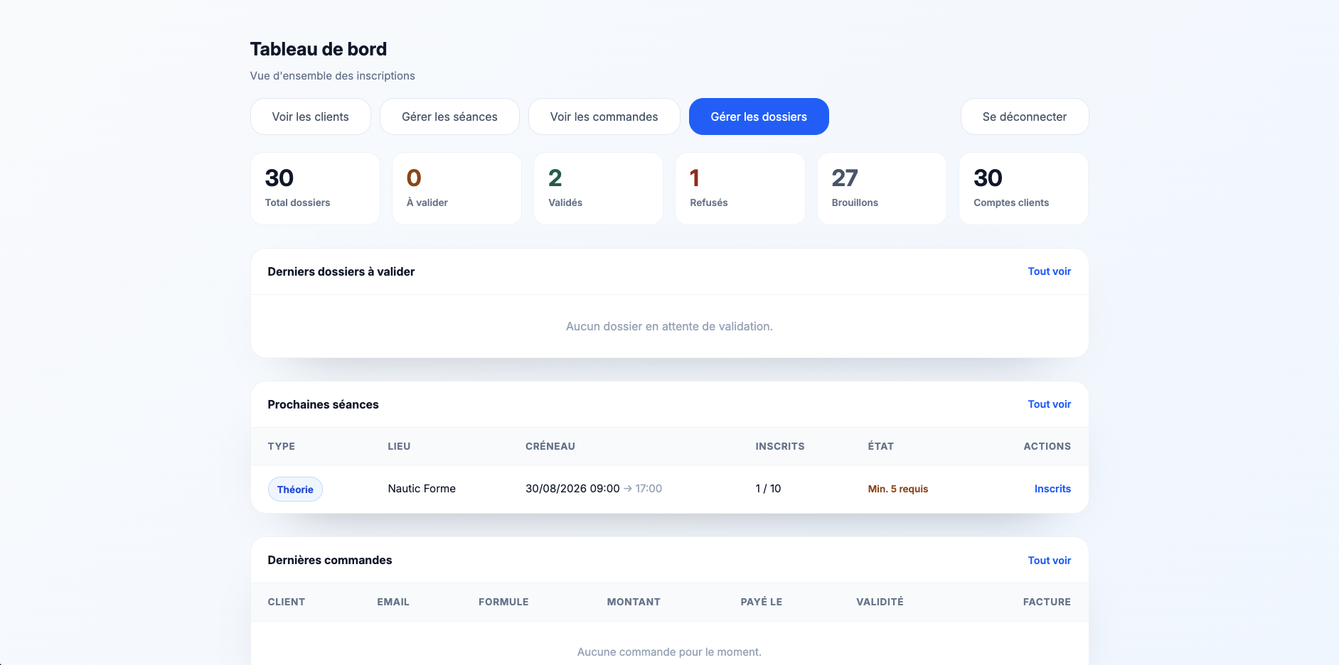Click the Nautic Forme location cell
This screenshot has height=665, width=1339.
click(422, 489)
